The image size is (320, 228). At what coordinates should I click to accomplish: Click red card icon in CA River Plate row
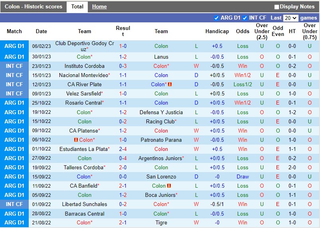point(170,85)
